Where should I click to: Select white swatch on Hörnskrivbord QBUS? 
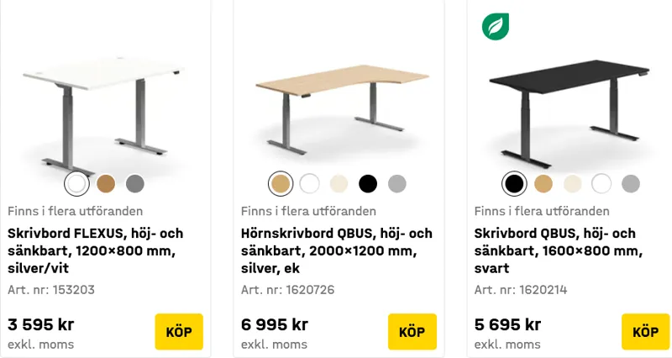point(310,183)
